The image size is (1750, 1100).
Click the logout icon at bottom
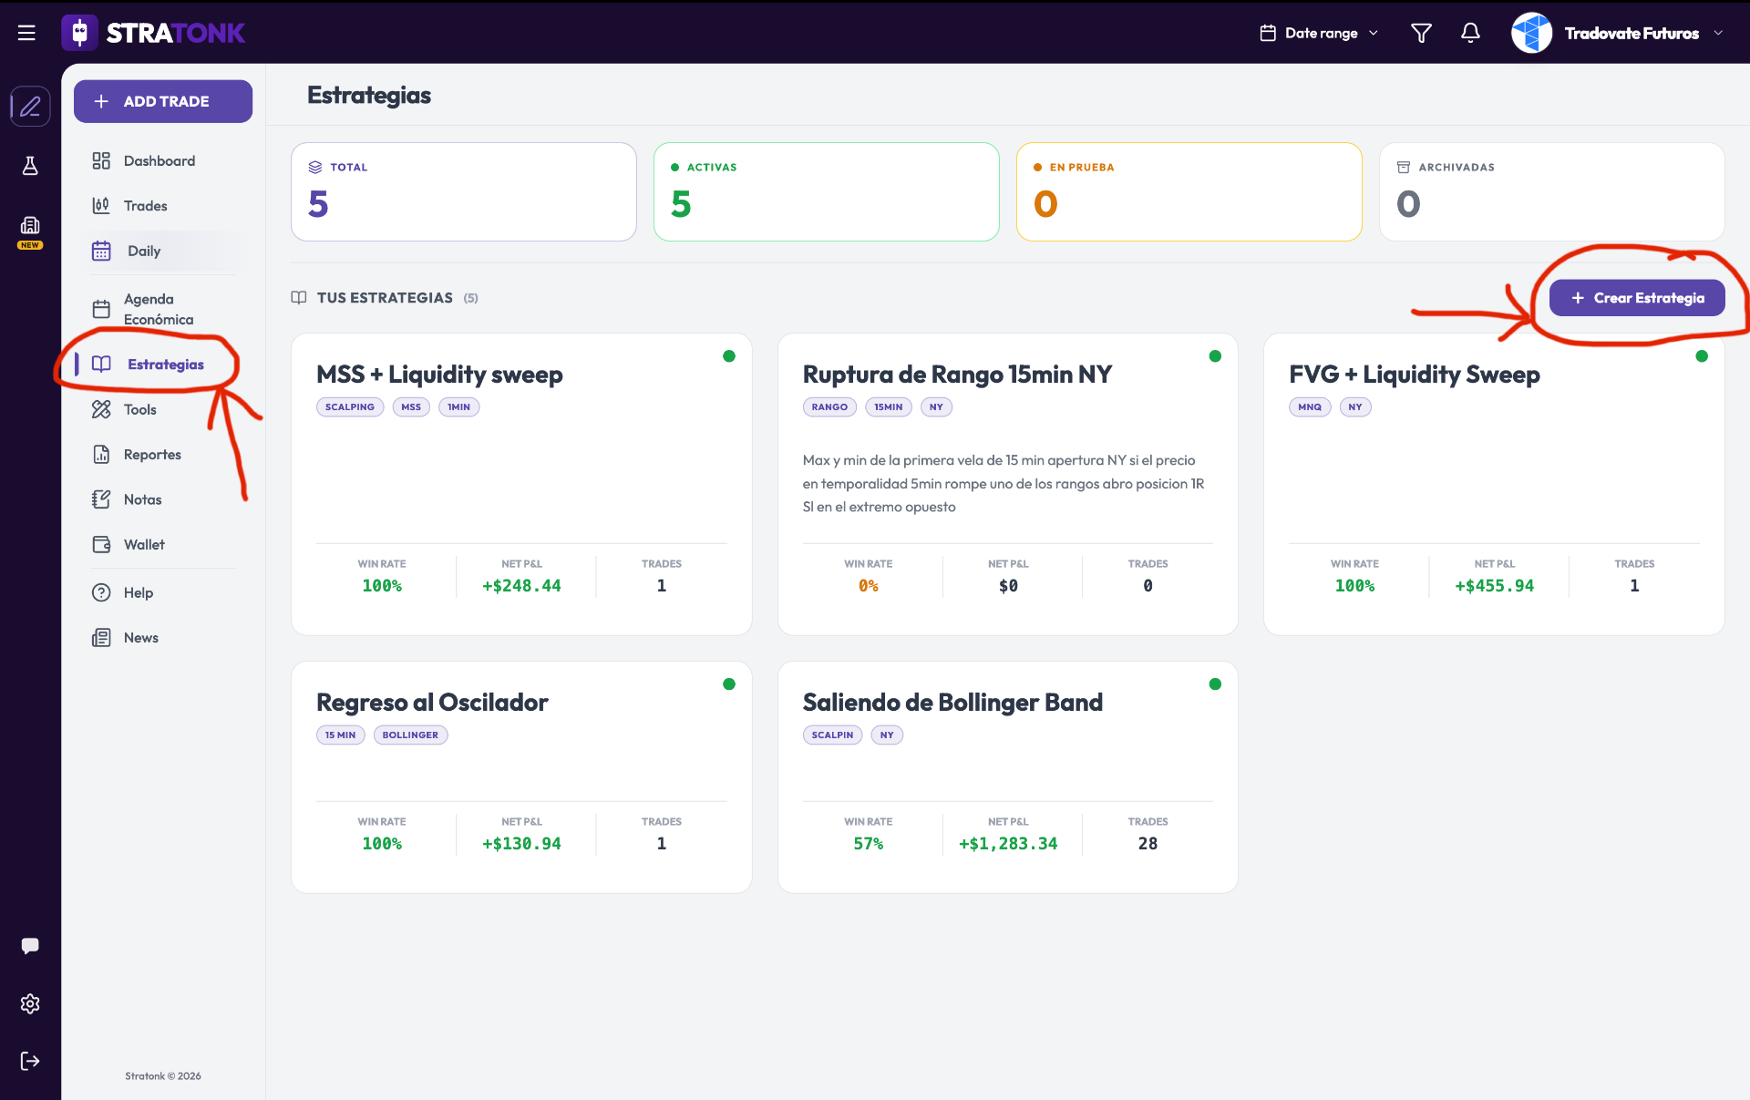(x=30, y=1061)
